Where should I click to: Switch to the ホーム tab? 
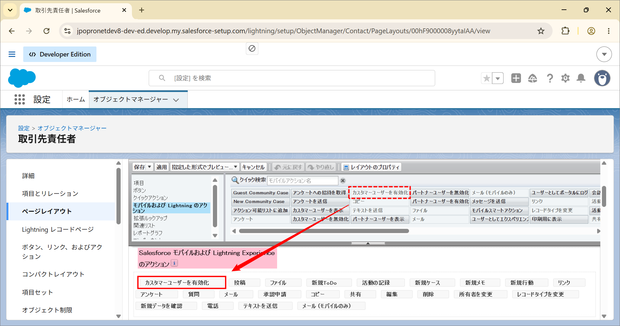76,99
